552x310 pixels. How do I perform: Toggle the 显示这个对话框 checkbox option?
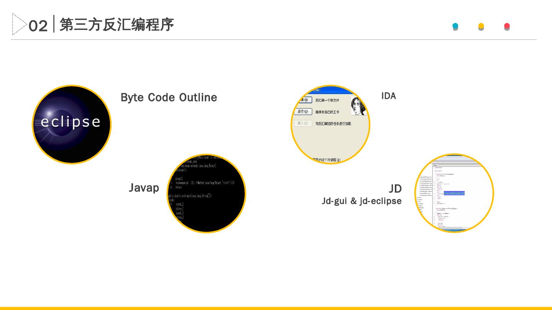326,160
